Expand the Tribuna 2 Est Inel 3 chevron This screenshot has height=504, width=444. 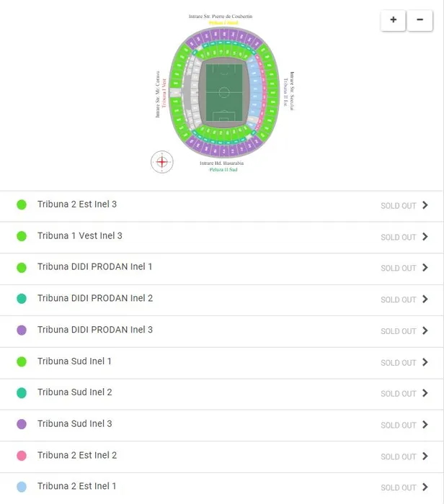click(425, 205)
